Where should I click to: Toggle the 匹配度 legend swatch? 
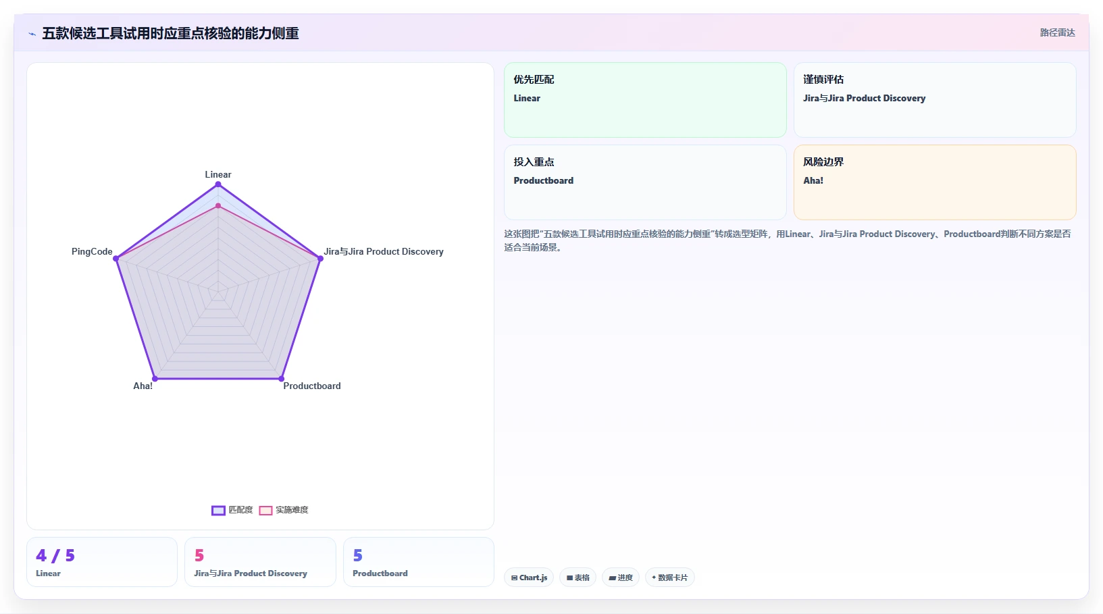click(x=218, y=511)
